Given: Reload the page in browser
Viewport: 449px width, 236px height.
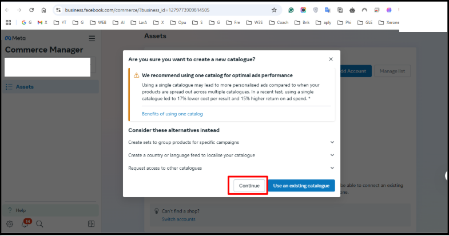Looking at the screenshot, I should coord(31,10).
